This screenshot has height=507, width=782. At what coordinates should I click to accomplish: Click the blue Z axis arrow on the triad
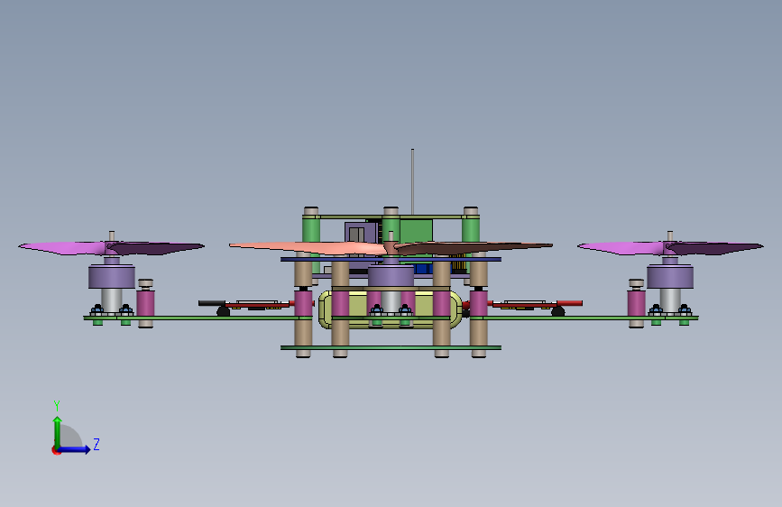point(75,449)
